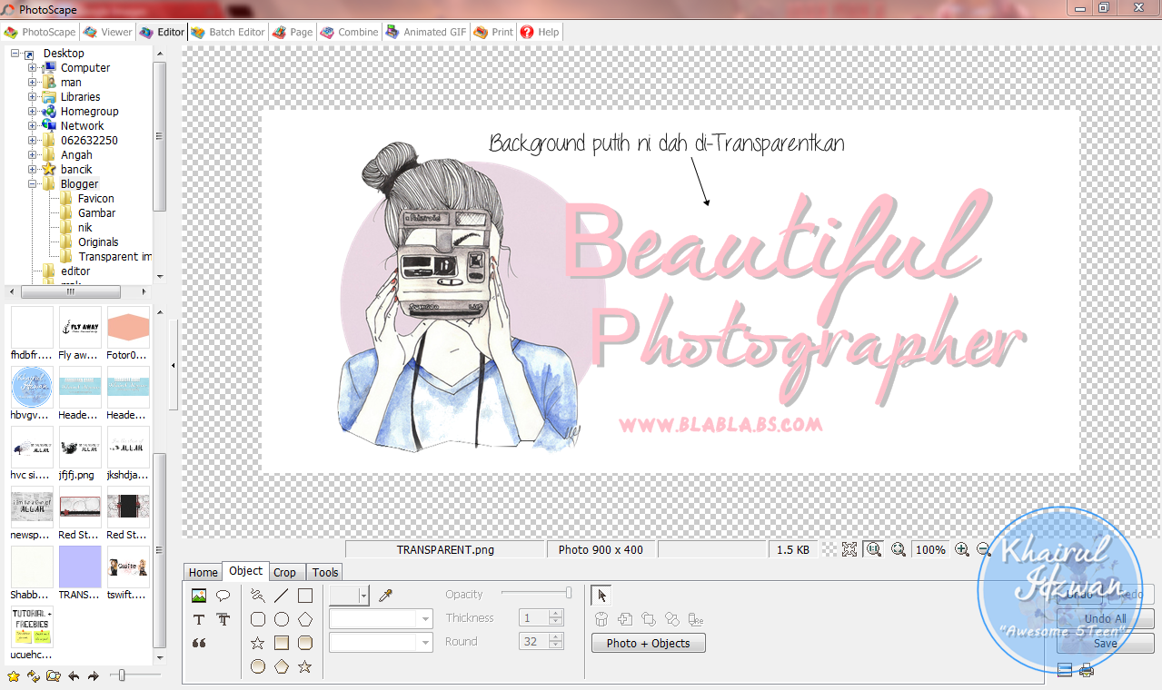Image resolution: width=1162 pixels, height=690 pixels.
Task: Collapse the left panel with the arrow handle
Action: [174, 365]
